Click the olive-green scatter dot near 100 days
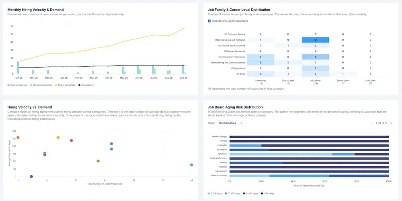The image size is (402, 201). coord(98,161)
